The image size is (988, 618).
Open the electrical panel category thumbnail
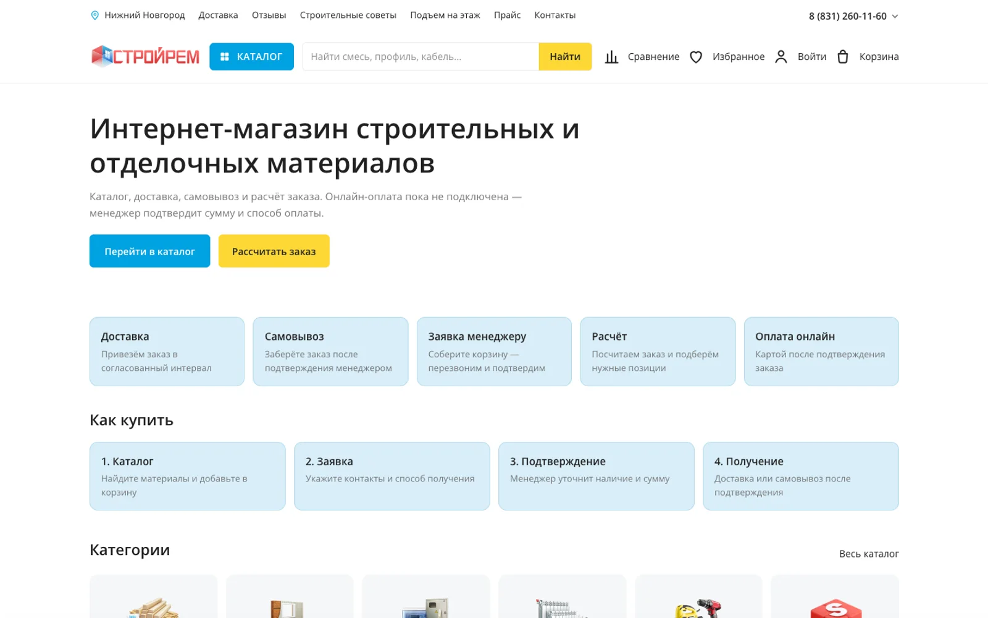(426, 597)
